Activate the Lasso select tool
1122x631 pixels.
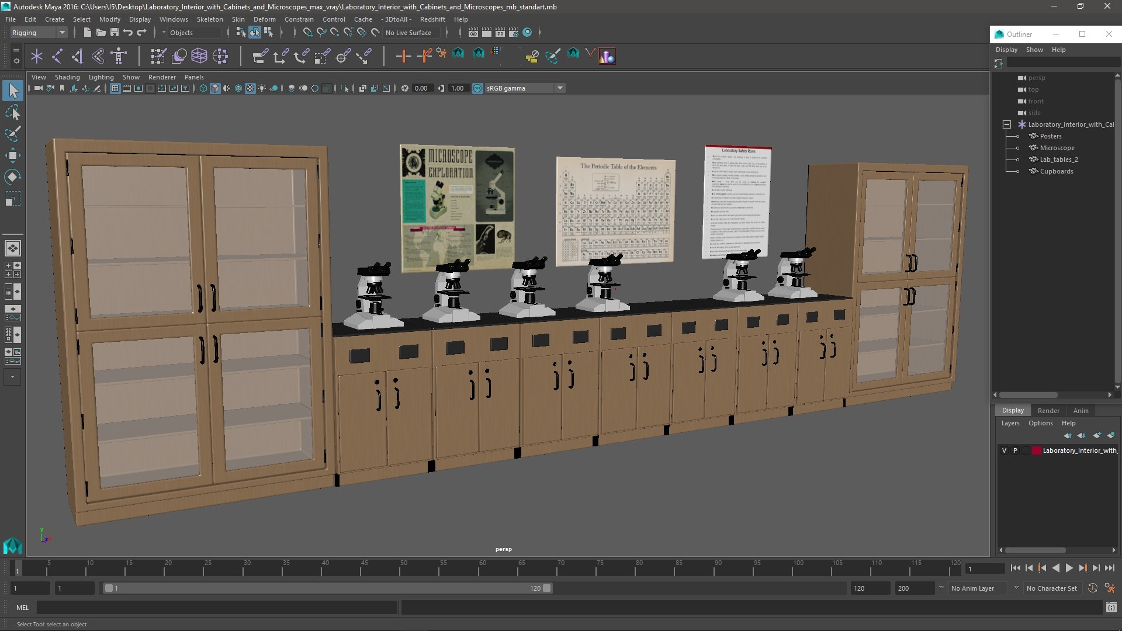(x=13, y=112)
